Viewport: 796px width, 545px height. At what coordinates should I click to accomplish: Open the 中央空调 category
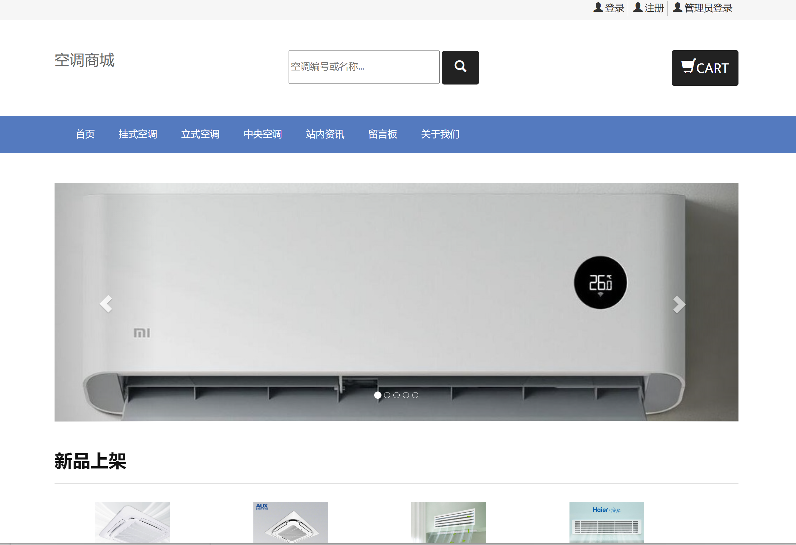click(x=263, y=134)
